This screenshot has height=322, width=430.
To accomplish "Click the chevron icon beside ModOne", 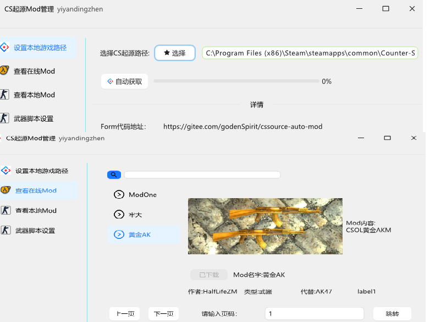I will pyautogui.click(x=118, y=194).
